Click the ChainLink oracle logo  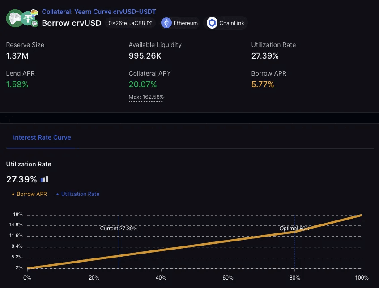click(212, 23)
